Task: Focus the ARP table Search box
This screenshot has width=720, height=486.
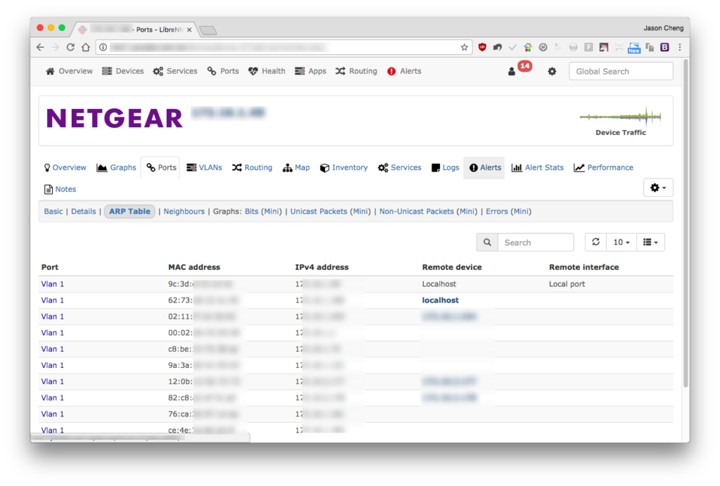Action: point(535,242)
